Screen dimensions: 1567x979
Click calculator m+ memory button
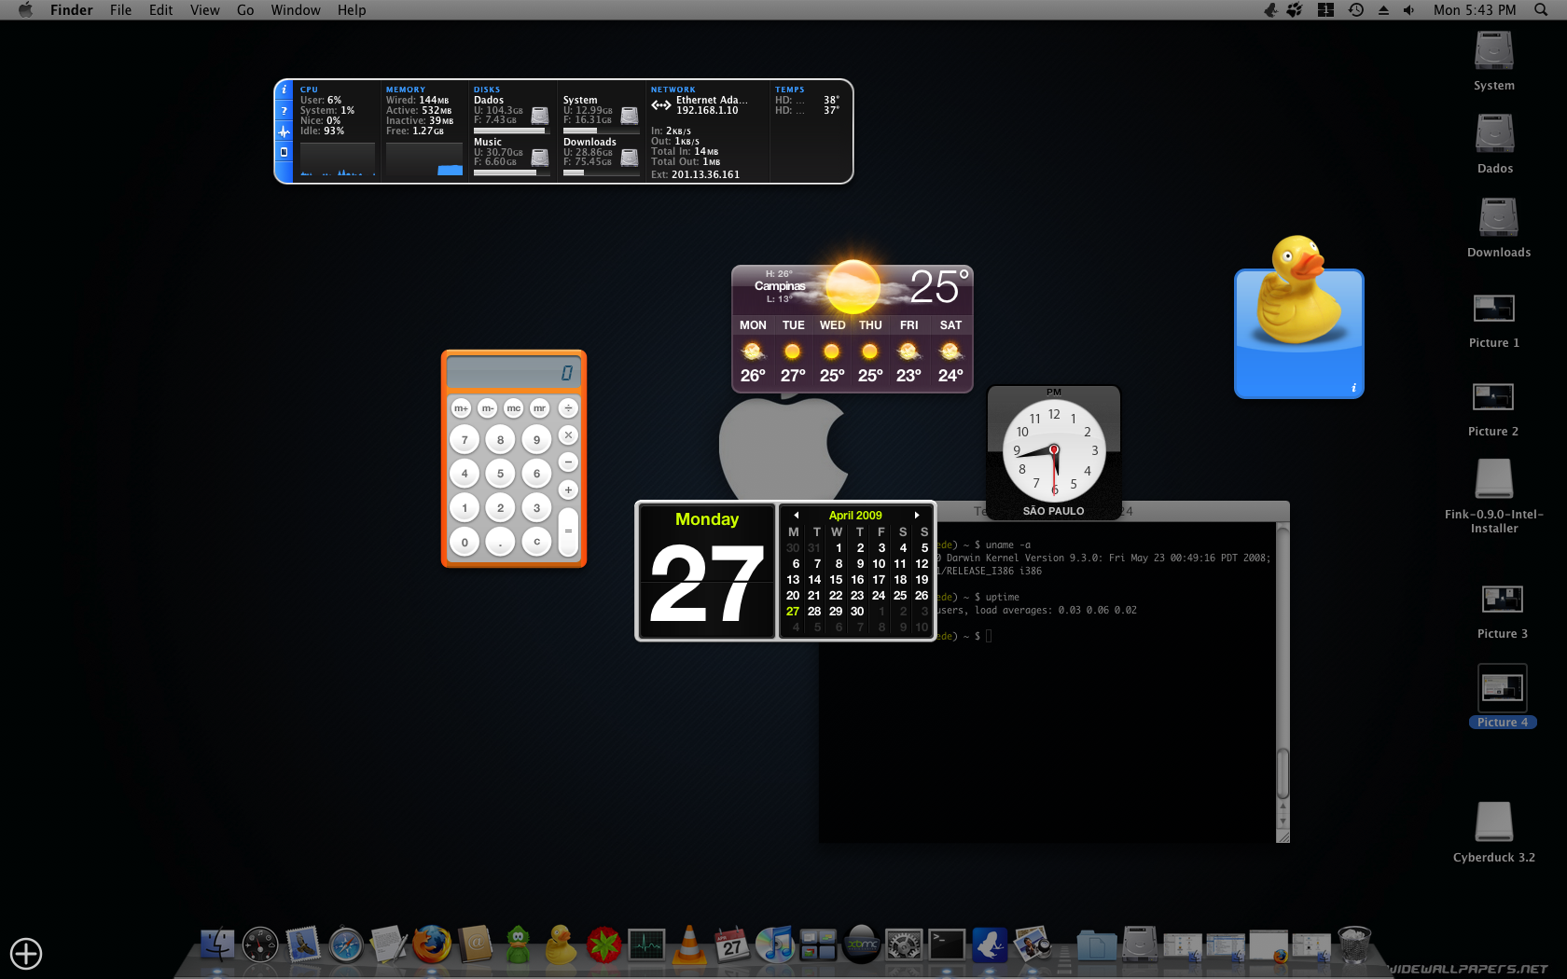click(461, 408)
